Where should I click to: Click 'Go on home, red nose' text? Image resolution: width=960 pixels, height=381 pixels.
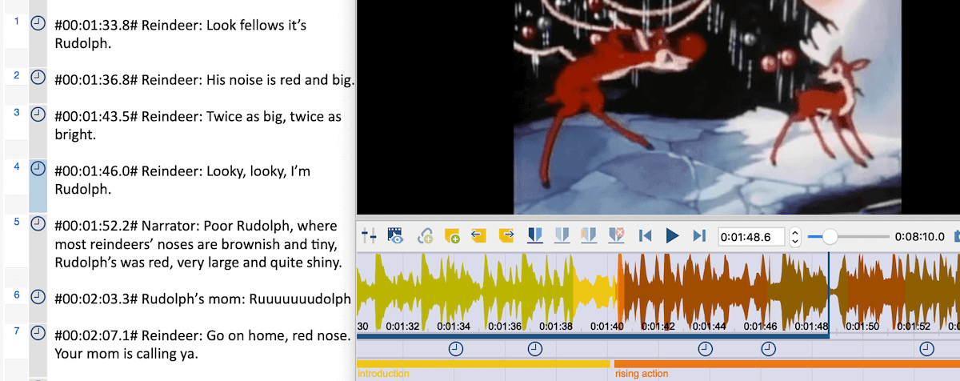coord(202,343)
